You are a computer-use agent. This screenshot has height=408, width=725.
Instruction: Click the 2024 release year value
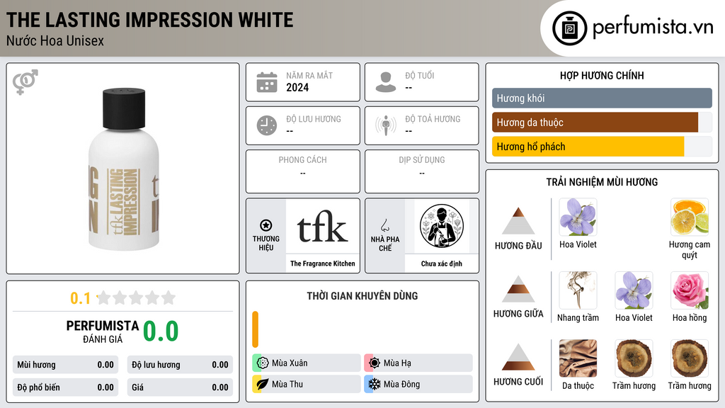tap(297, 87)
